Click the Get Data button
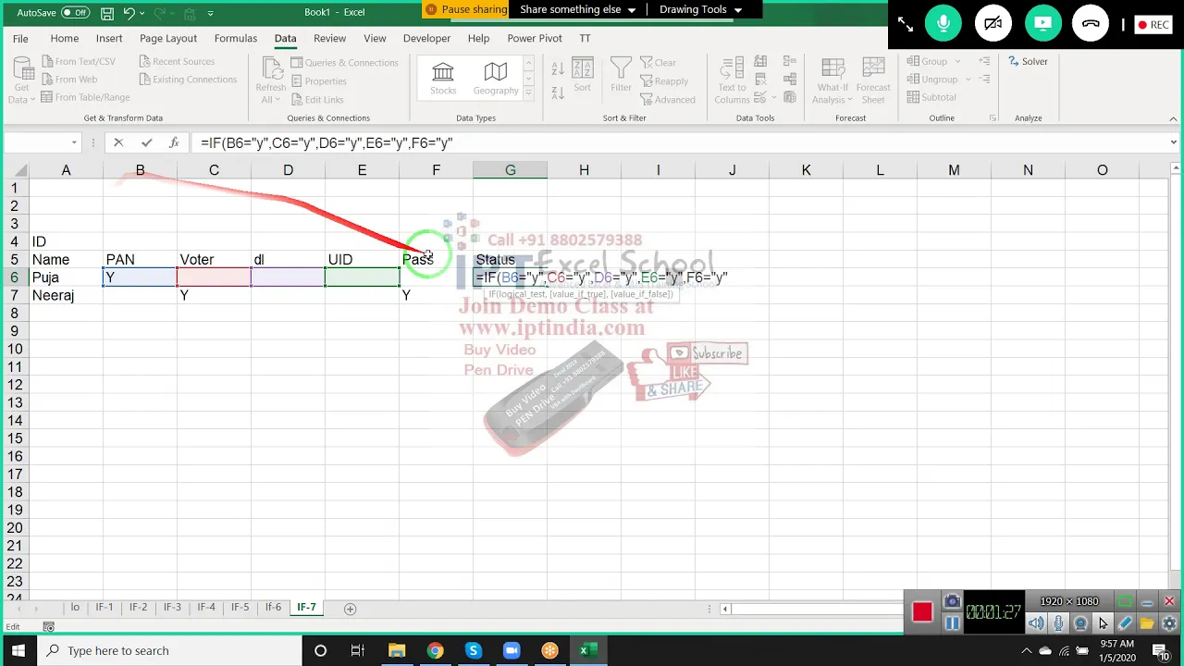 pos(21,80)
